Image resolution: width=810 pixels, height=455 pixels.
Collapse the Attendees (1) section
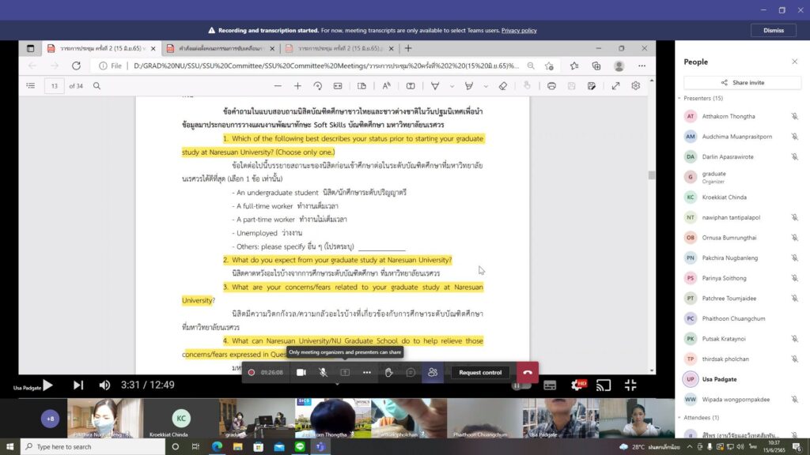click(x=679, y=417)
